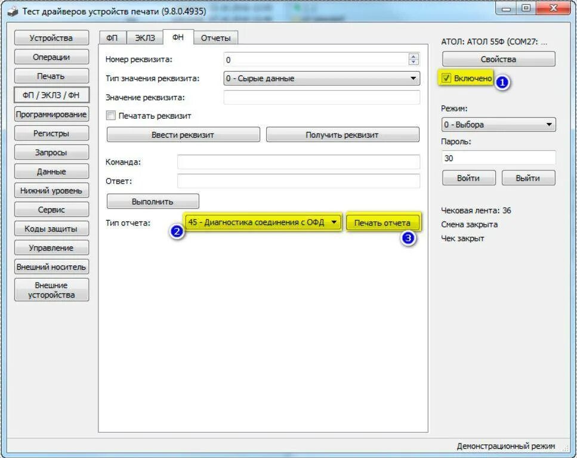Select the ФП / ЭКЛЗ / ФН section
The height and width of the screenshot is (458, 577).
pos(51,95)
